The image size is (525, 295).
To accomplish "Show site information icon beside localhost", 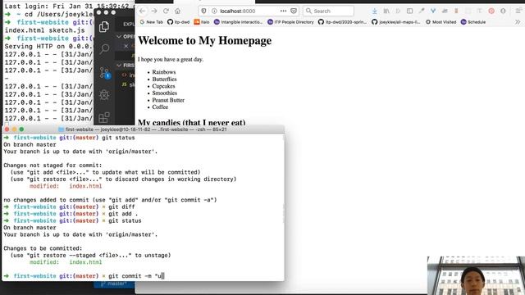I will point(214,11).
